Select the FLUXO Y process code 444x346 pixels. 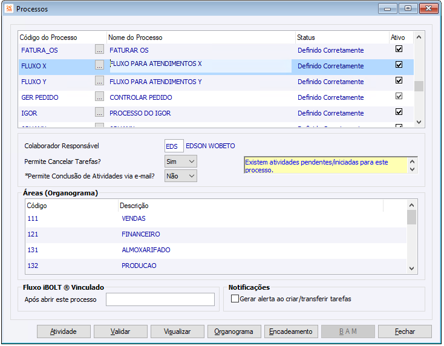[x=34, y=82]
